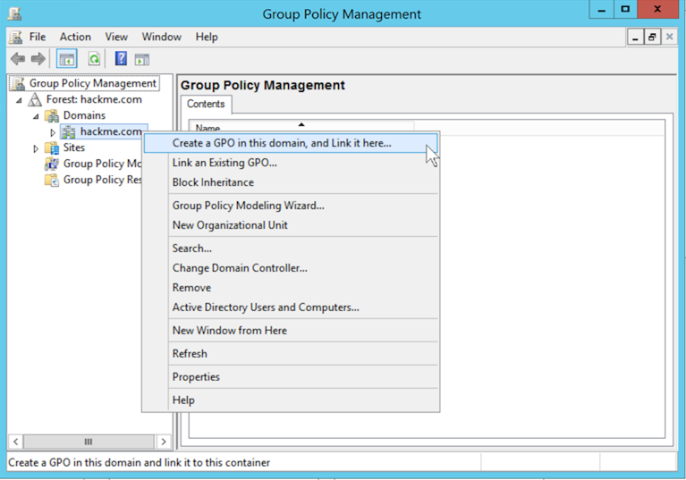Select the Sites folder in tree
686x480 pixels.
[x=73, y=147]
